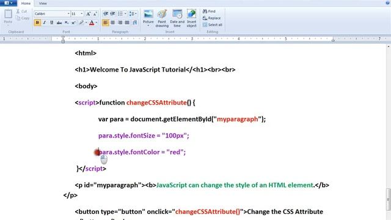The height and width of the screenshot is (220, 391).
Task: Switch to the View ribbon tab
Action: point(43,4)
